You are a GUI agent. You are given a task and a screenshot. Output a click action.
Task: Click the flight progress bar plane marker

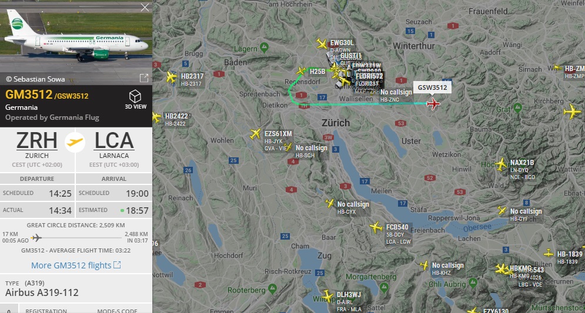[36, 237]
